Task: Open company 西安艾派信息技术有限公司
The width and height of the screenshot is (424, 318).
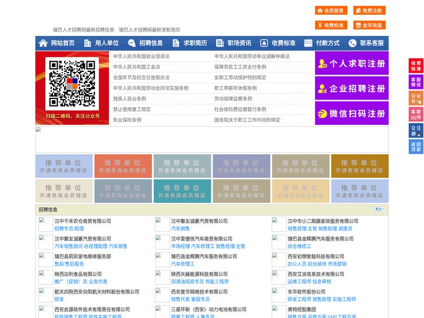Action: click(x=316, y=274)
